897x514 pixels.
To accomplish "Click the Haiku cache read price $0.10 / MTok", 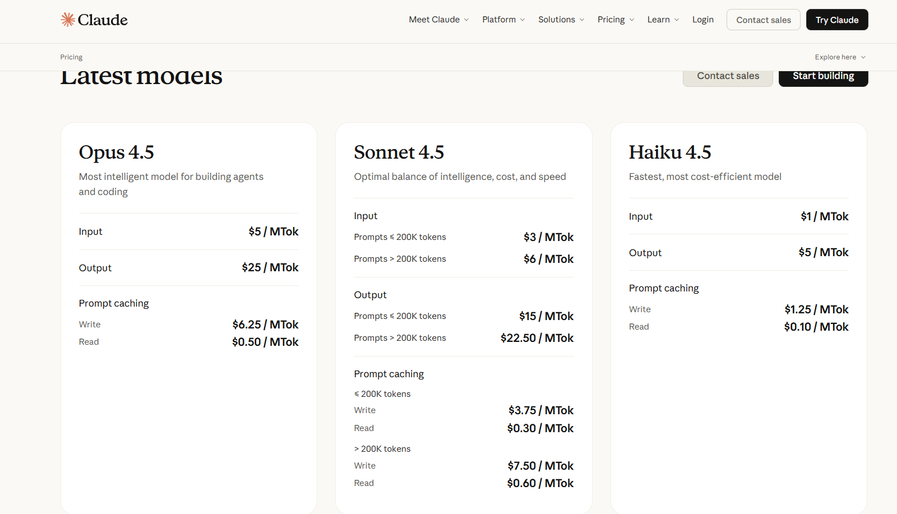I will point(816,327).
